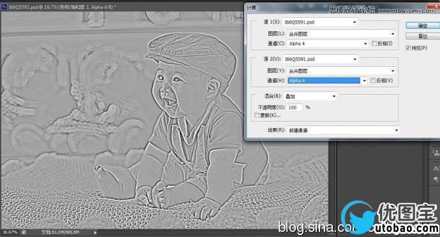Click the status bar info circle icon

(x=24, y=233)
